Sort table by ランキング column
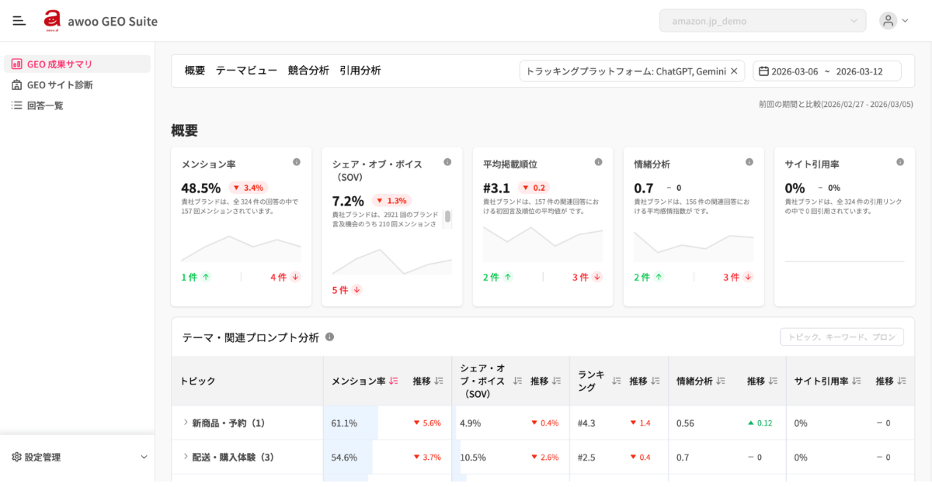Image resolution: width=932 pixels, height=487 pixels. pyautogui.click(x=617, y=381)
